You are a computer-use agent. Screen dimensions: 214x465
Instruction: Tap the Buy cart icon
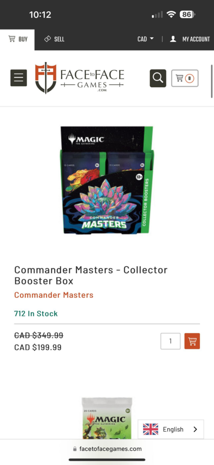click(x=12, y=39)
